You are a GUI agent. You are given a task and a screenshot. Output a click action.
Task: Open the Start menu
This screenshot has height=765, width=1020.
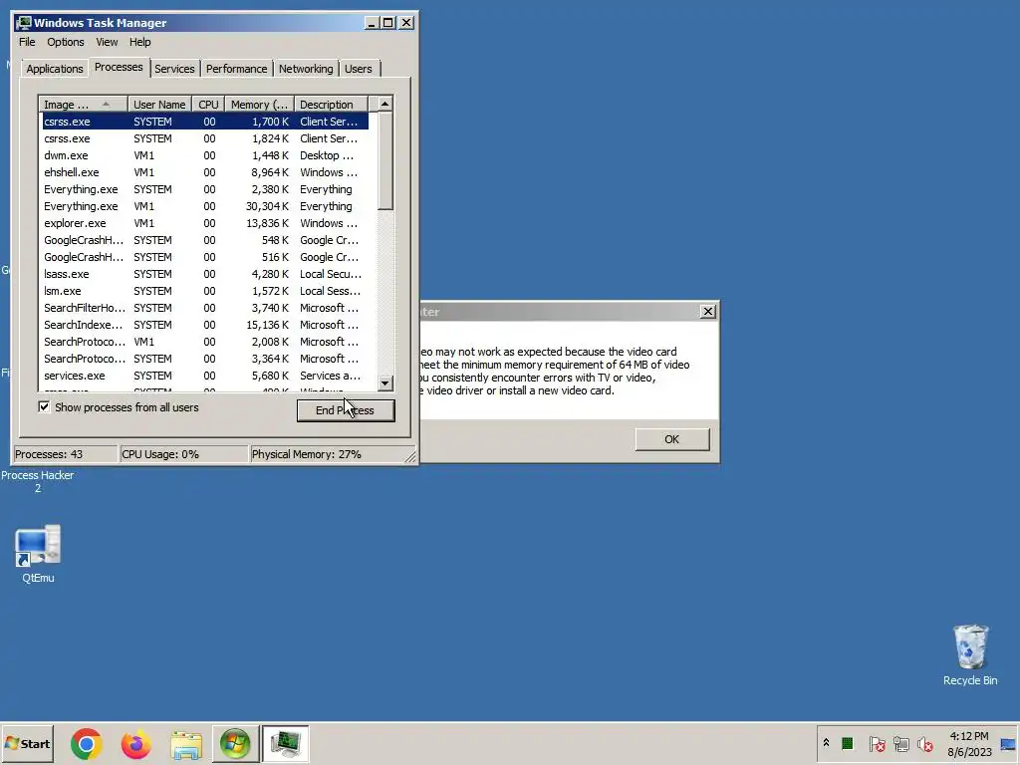click(x=27, y=743)
